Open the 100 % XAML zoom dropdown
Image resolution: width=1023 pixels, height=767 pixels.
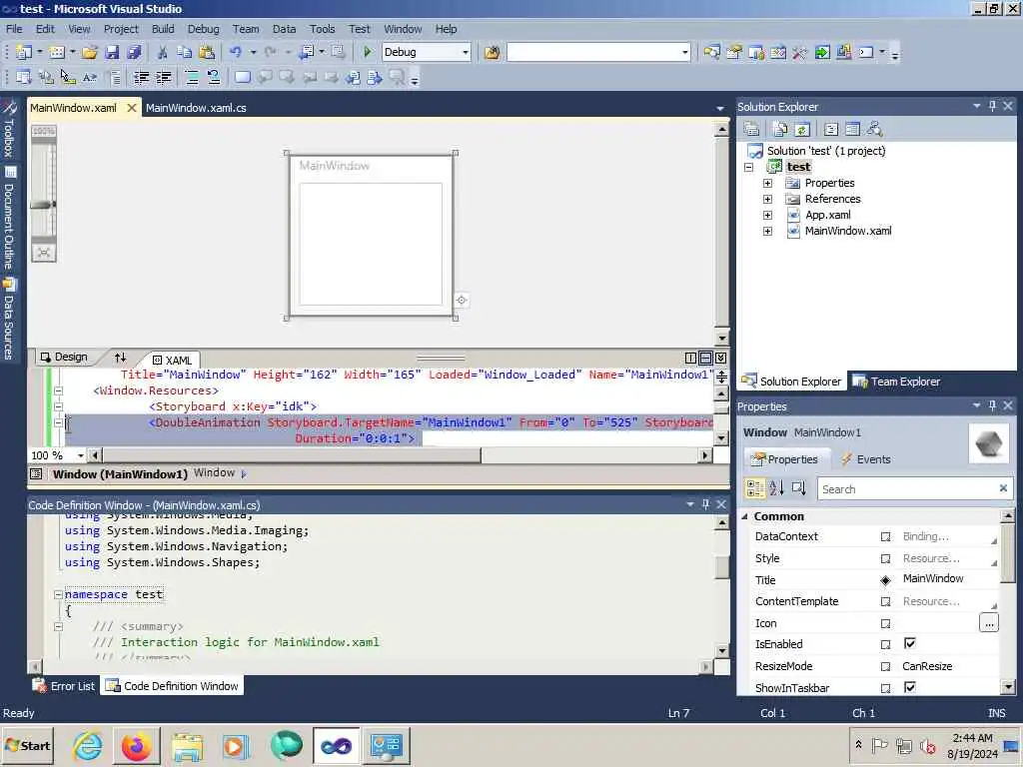(x=80, y=455)
